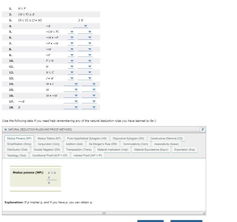Open Indirect Proof (AIP + IP)
Image resolution: width=237 pixels, height=222 pixels.
pyautogui.click(x=87, y=155)
